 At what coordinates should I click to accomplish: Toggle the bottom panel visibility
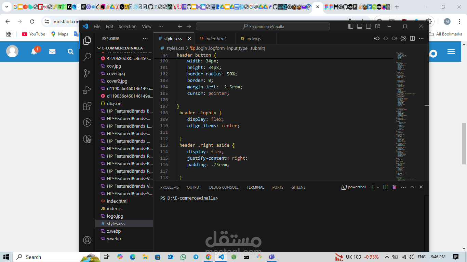coord(360,26)
